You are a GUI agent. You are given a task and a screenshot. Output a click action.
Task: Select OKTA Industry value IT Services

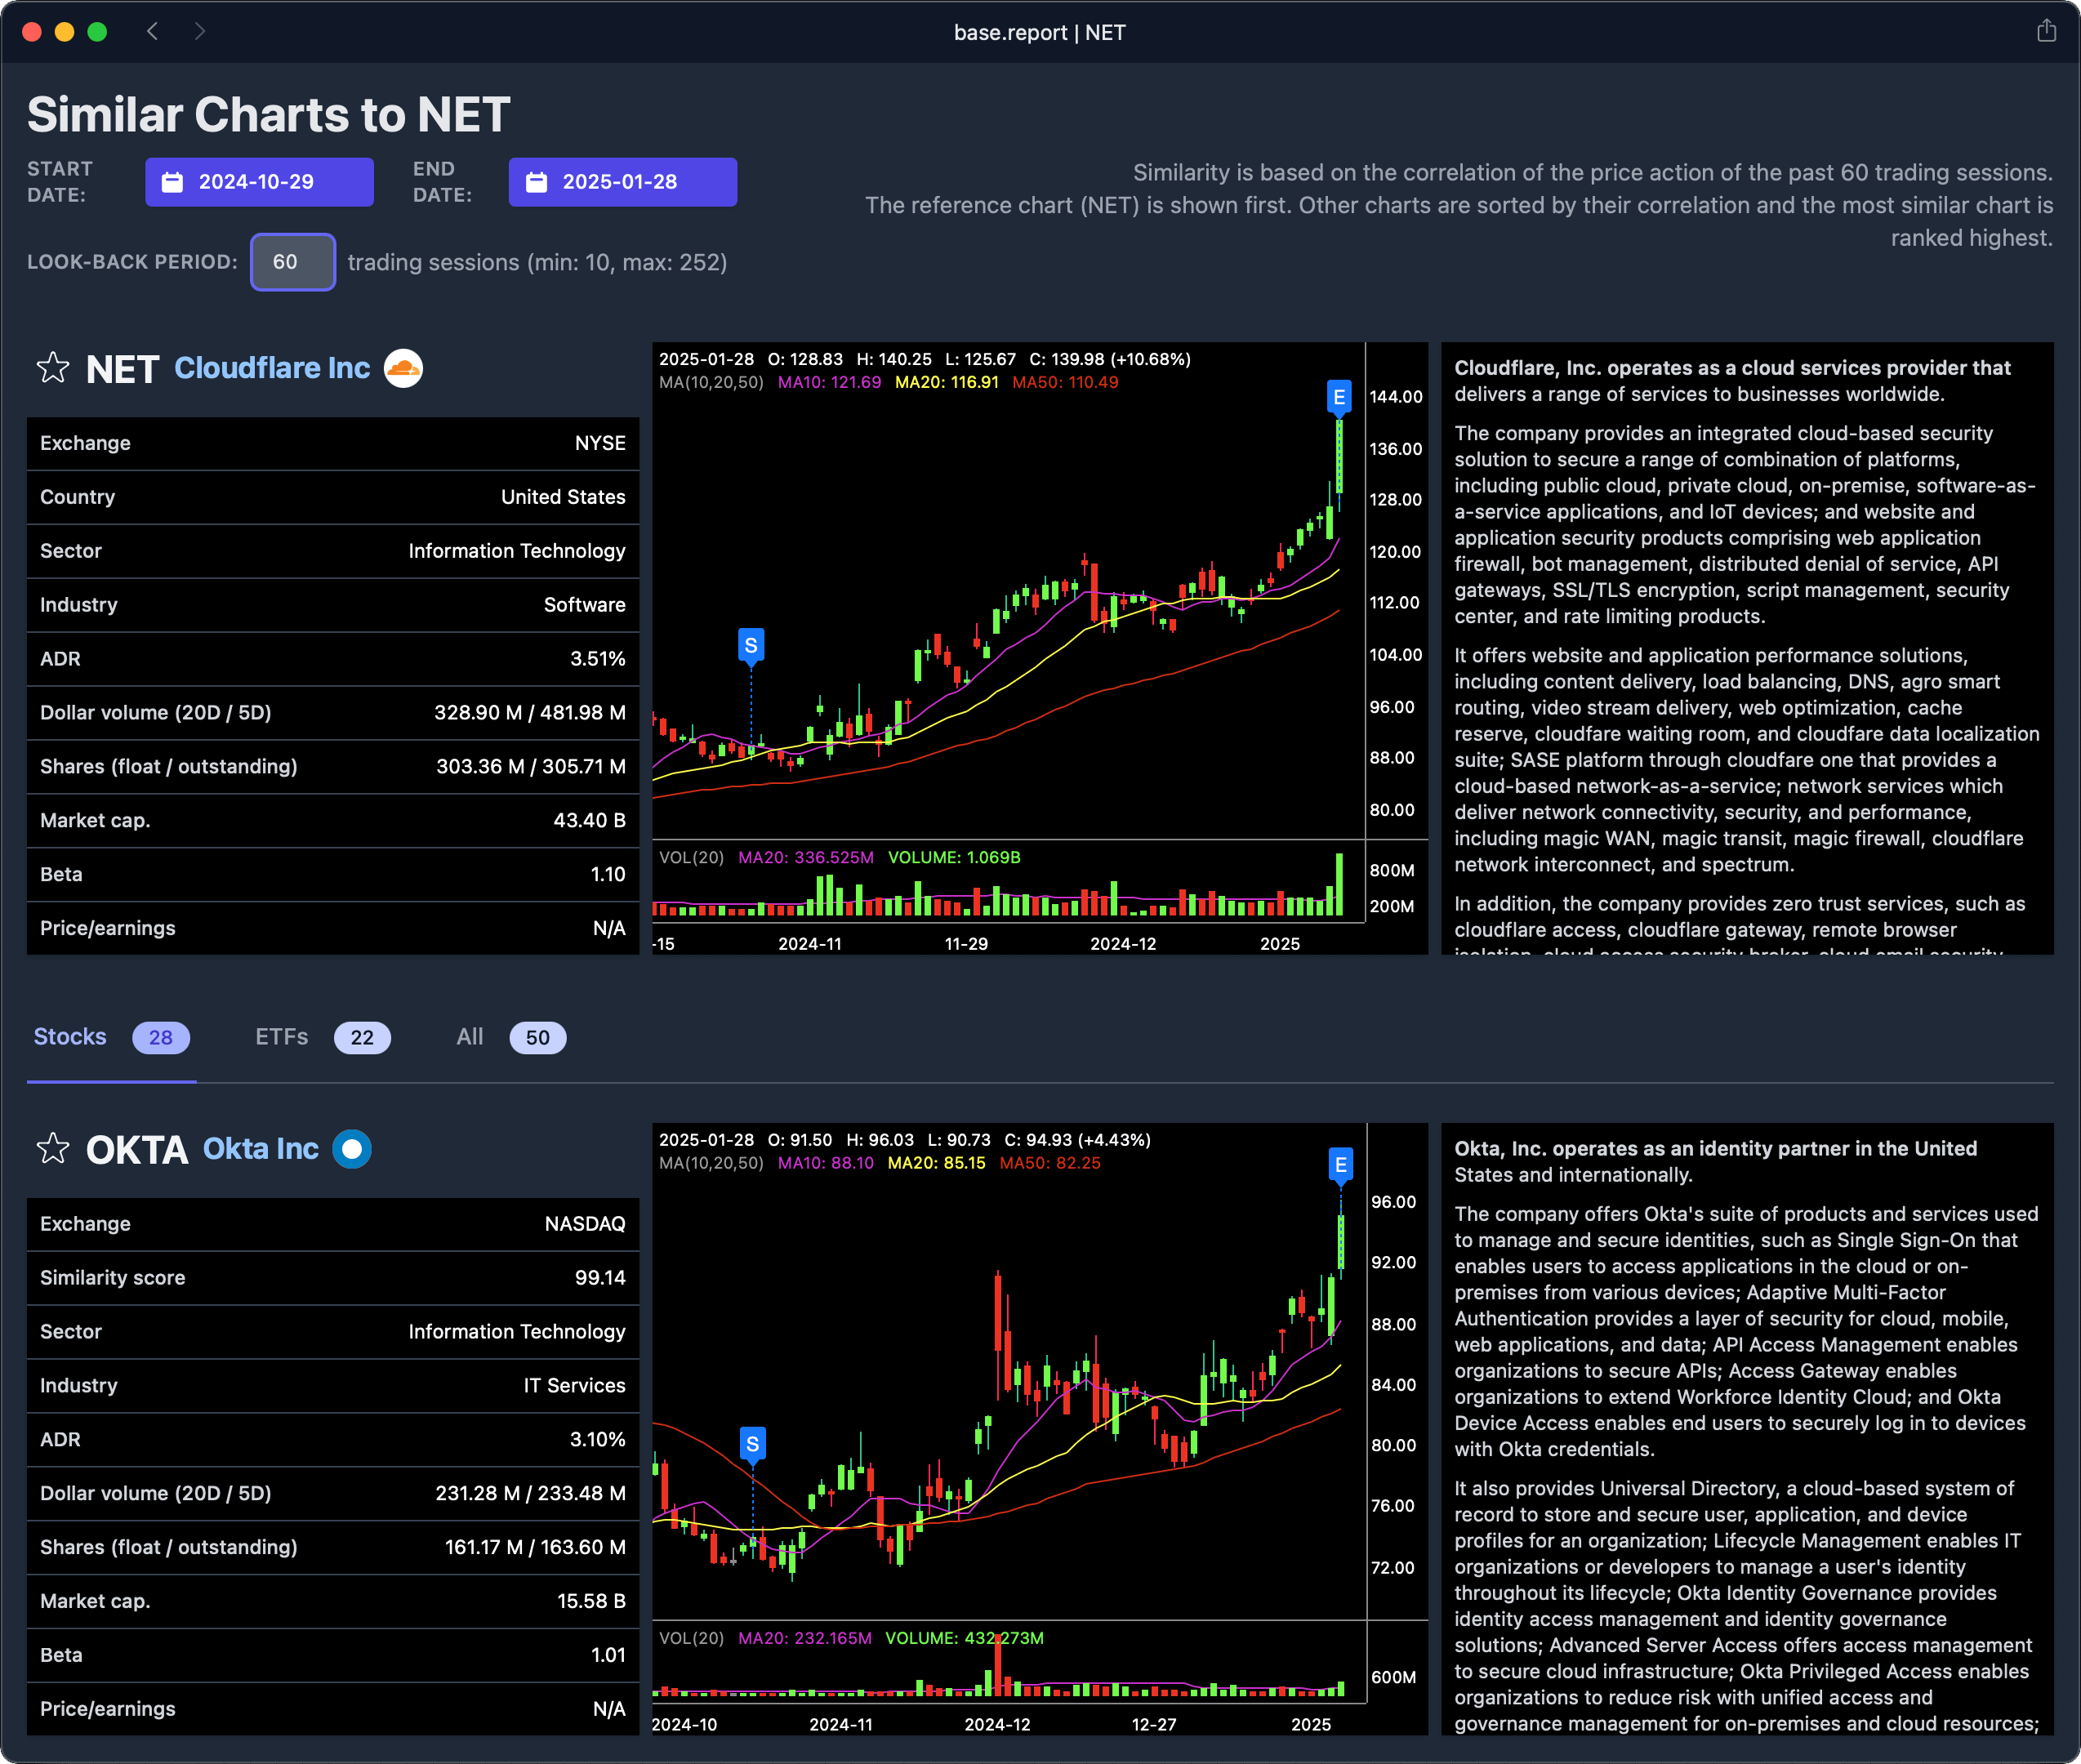click(x=574, y=1386)
